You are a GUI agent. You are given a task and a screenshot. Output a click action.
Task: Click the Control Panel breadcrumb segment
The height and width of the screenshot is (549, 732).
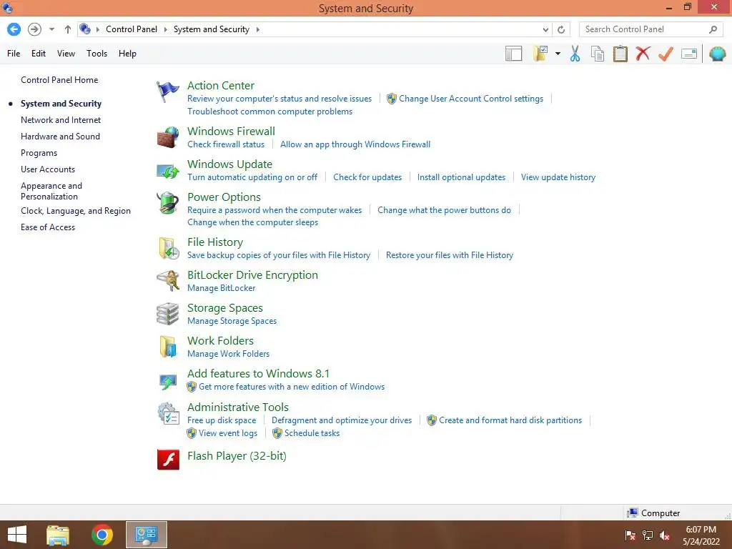[132, 29]
